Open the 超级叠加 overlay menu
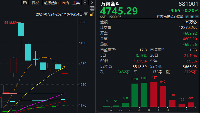 tap(51, 3)
